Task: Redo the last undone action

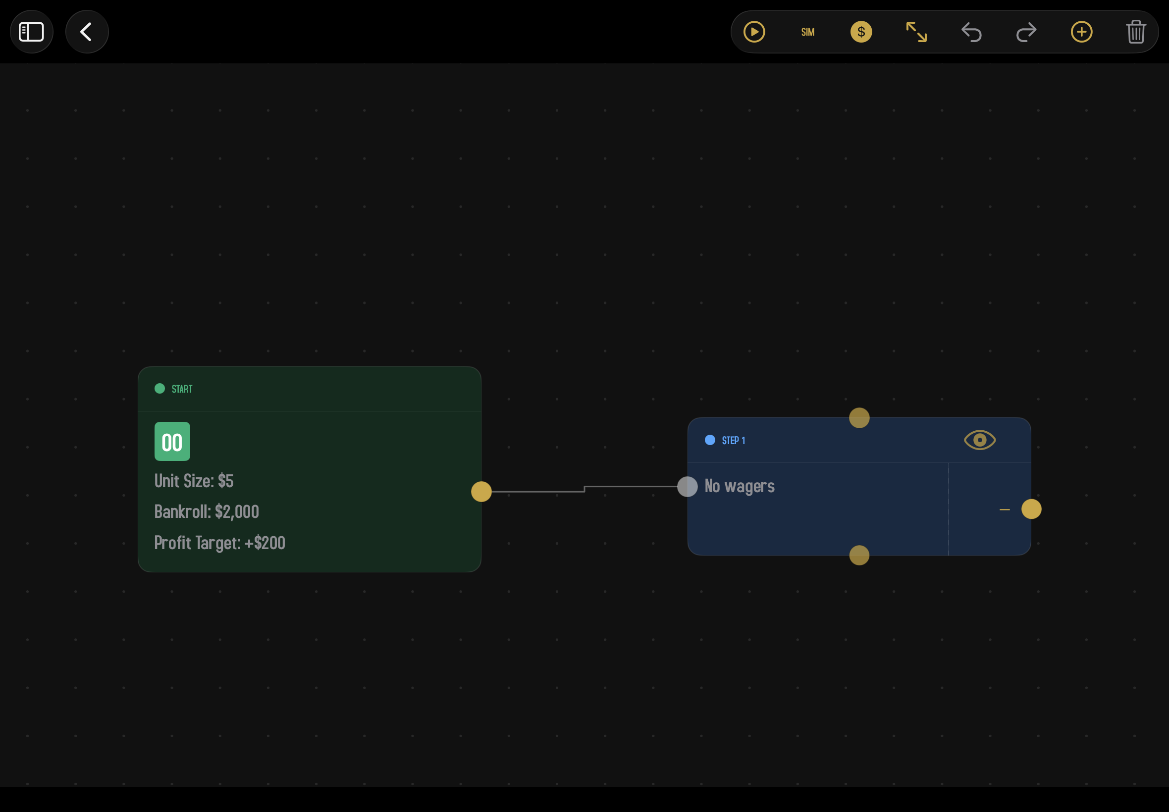Action: [1026, 32]
